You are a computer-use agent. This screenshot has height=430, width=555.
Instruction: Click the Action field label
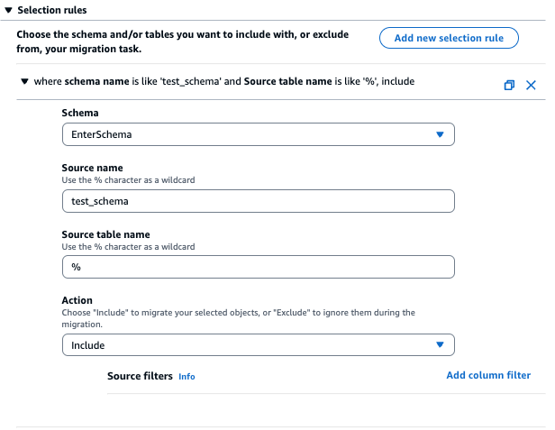coord(78,301)
